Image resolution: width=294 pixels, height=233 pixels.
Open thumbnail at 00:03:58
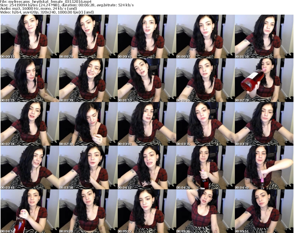tap(88, 167)
